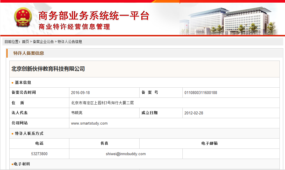The height and width of the screenshot is (170, 285).
Task: Click the filing number 0110800311600188
Action: pos(200,93)
